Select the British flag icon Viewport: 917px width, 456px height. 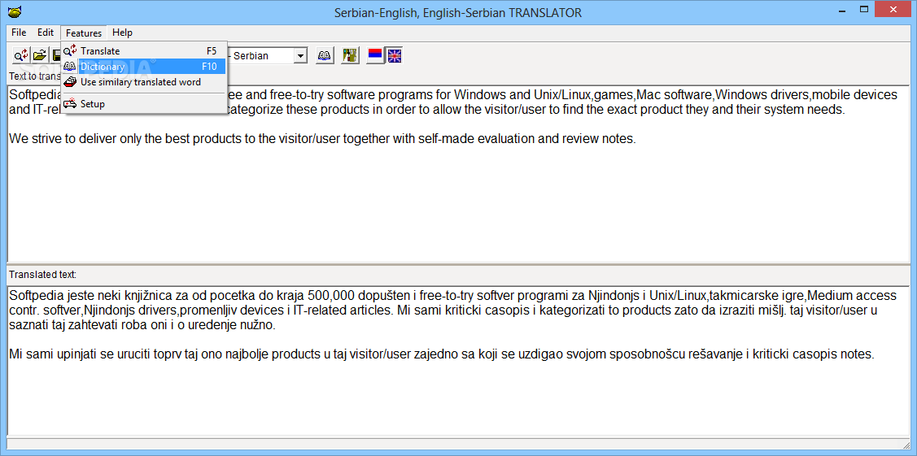click(394, 55)
